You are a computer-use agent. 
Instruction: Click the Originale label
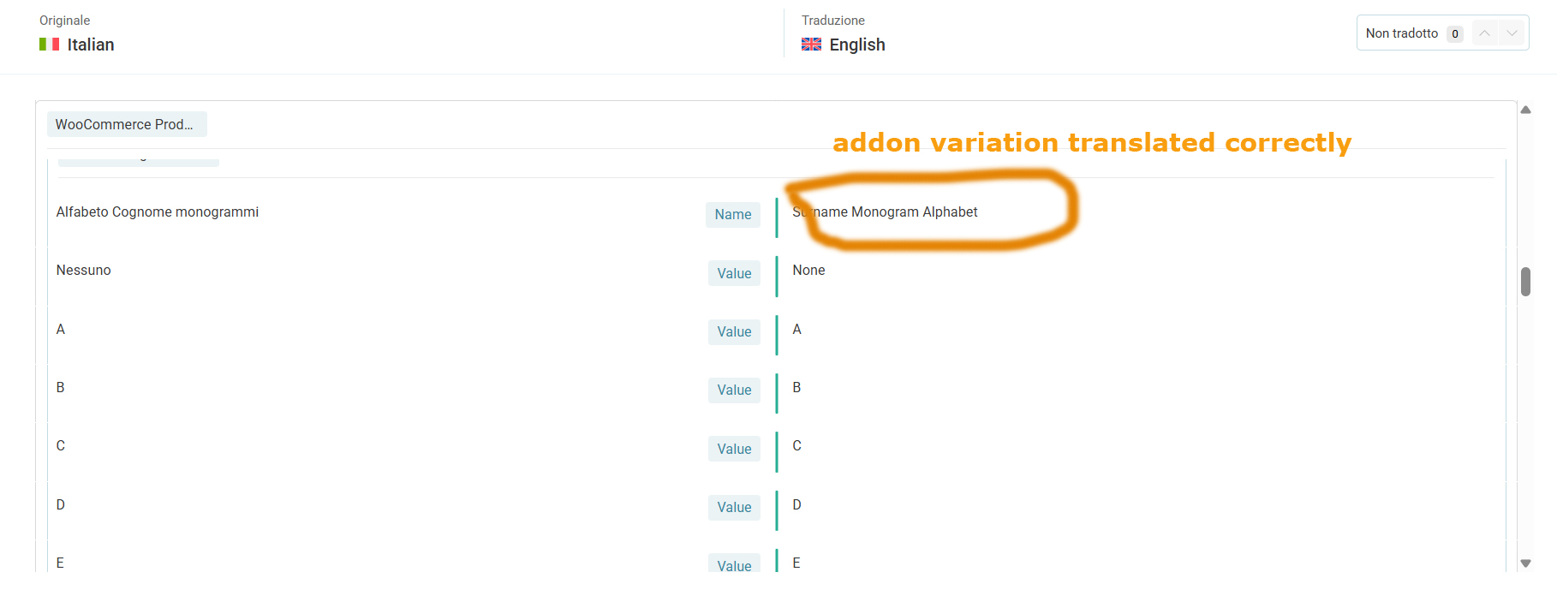tap(64, 21)
